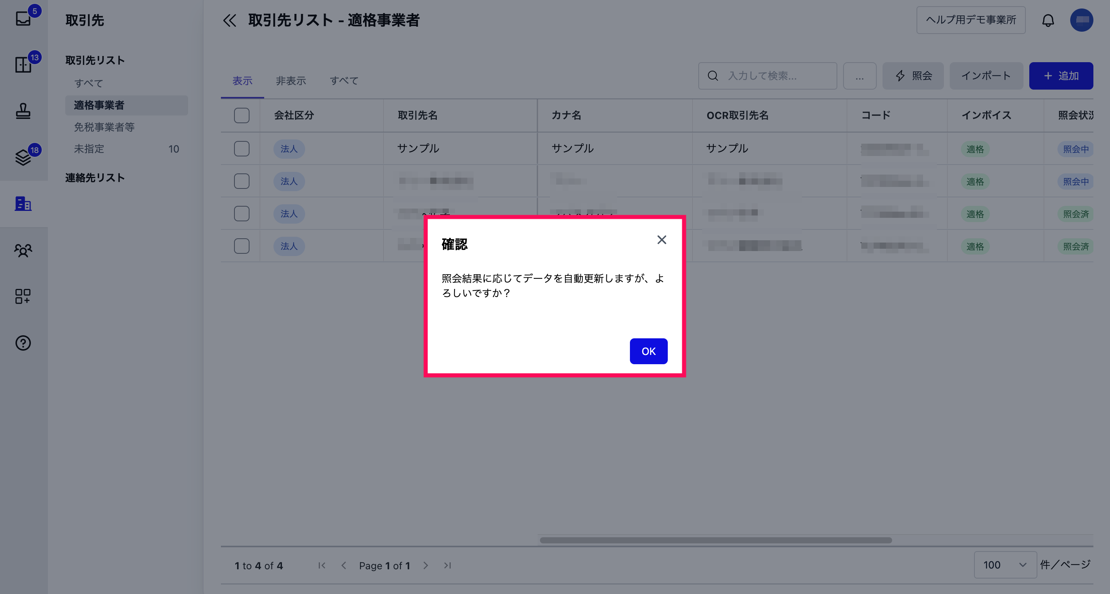The width and height of the screenshot is (1110, 594).
Task: Open the people group sidebar icon
Action: [x=23, y=250]
